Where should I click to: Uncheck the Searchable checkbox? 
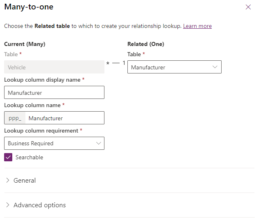click(8, 157)
